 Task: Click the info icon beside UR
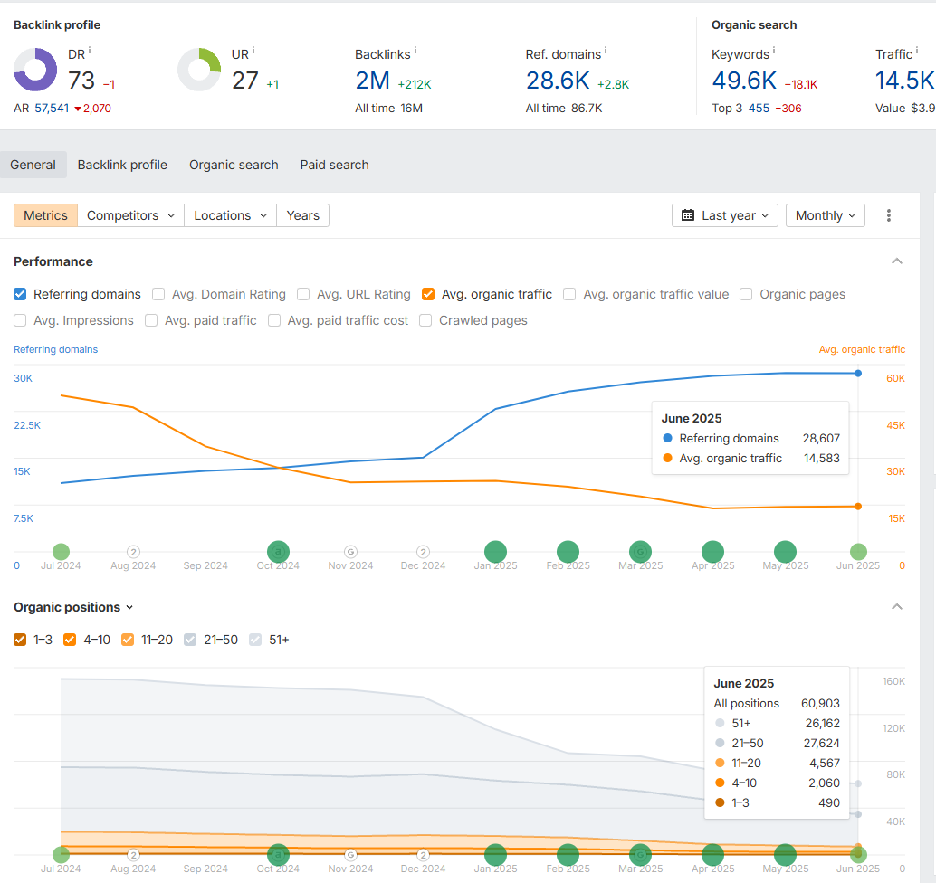tap(253, 52)
